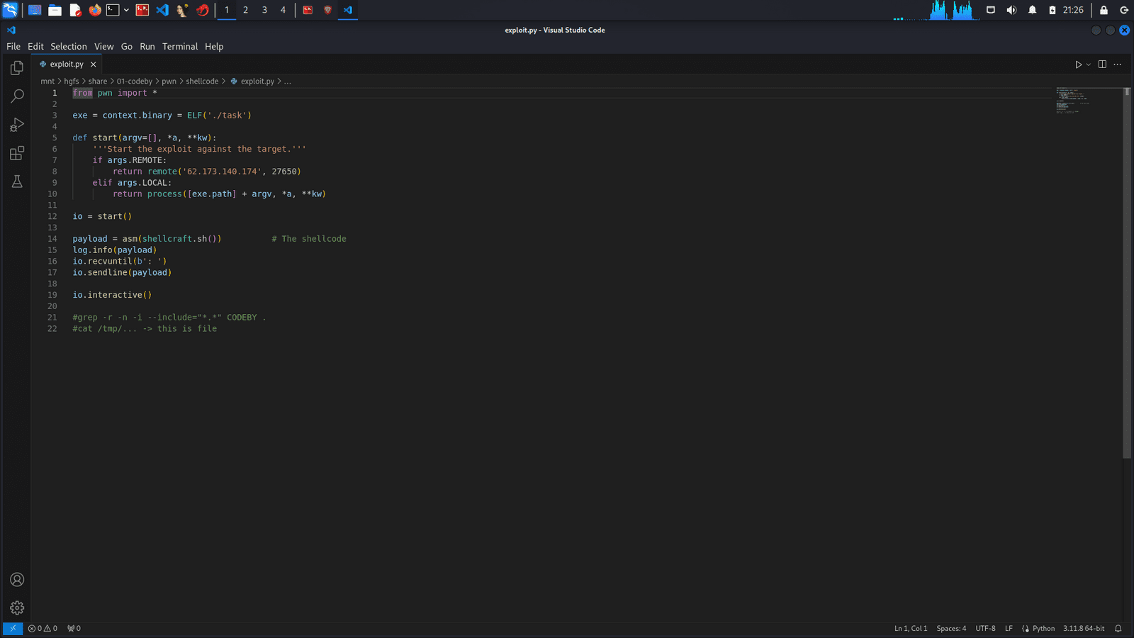
Task: Lock the screen with the padlock icon
Action: coord(1104,10)
